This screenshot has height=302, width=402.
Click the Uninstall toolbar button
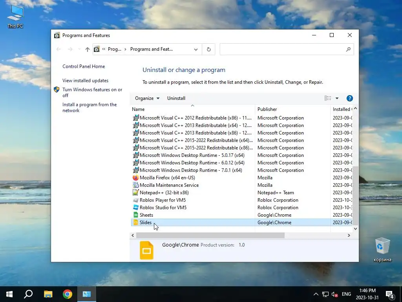click(x=176, y=98)
